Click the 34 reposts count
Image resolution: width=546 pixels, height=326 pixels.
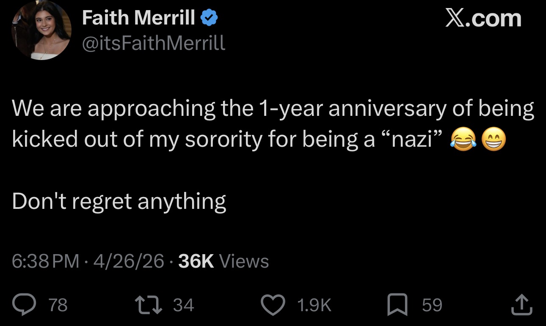tap(183, 305)
